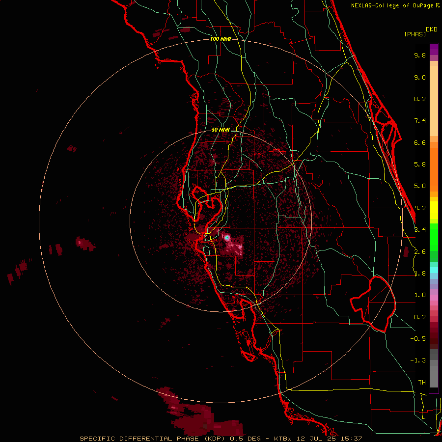The width and height of the screenshot is (442, 442).
Task: Select the 9.8 color scale value
Action: pyautogui.click(x=420, y=55)
